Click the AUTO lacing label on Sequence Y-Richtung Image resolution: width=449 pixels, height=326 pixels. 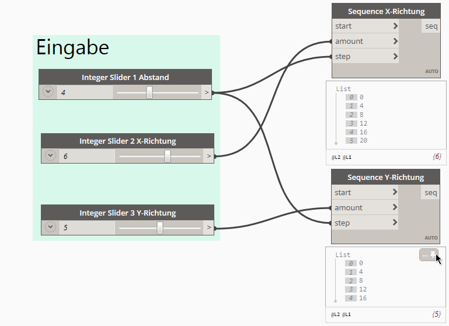pos(431,238)
